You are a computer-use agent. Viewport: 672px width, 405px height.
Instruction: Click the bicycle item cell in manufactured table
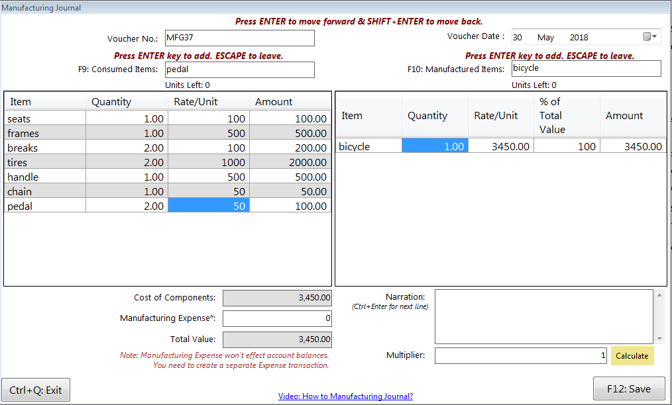368,146
